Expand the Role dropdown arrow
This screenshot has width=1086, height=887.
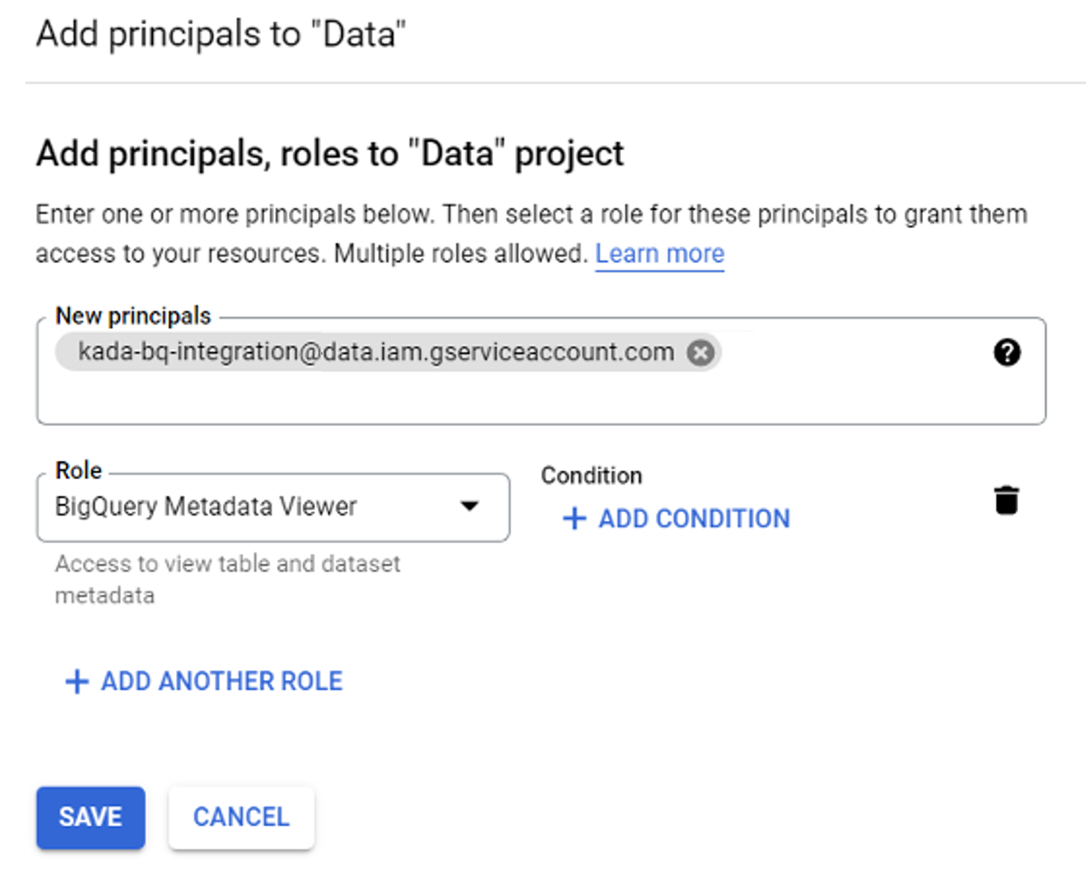pyautogui.click(x=470, y=506)
